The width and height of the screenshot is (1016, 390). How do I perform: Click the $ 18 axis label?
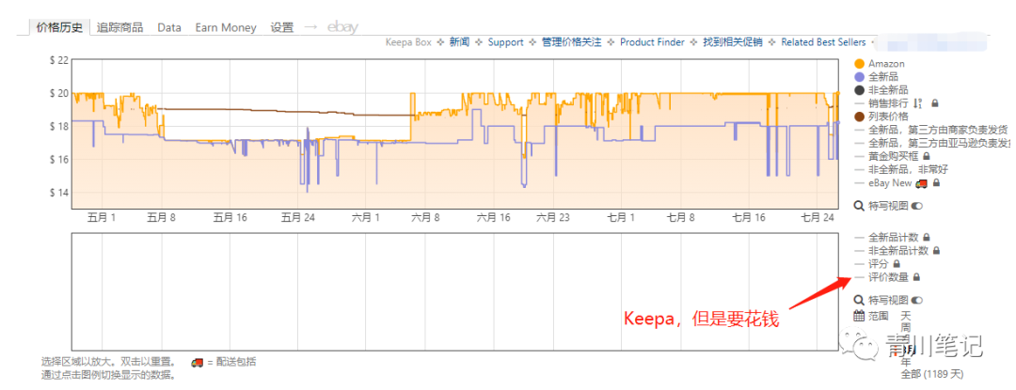pyautogui.click(x=58, y=127)
